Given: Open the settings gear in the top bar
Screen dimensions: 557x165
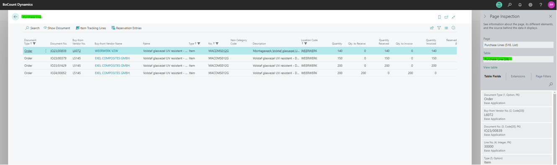Looking at the screenshot, I should (x=531, y=5).
